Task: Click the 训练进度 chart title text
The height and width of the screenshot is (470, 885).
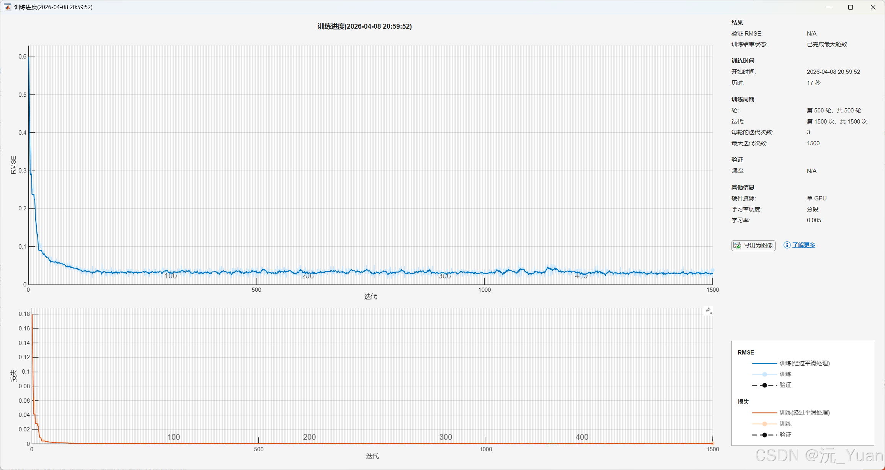Action: [364, 26]
